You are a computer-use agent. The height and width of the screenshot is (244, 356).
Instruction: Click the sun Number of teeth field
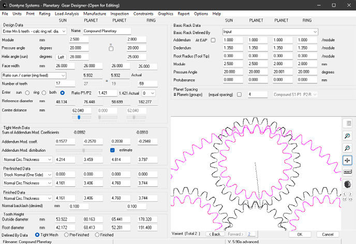point(65,83)
